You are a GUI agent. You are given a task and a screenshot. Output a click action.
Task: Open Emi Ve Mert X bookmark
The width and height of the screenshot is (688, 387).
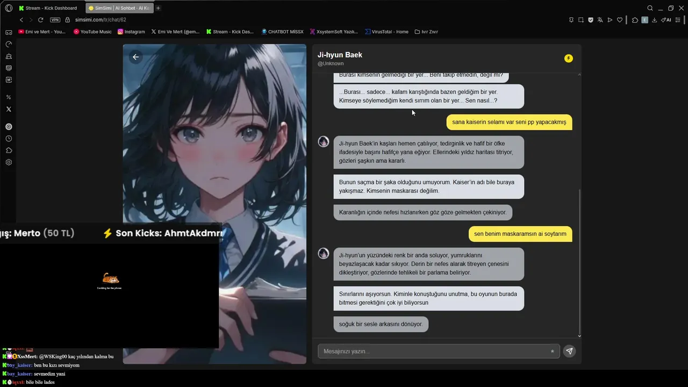pos(175,32)
